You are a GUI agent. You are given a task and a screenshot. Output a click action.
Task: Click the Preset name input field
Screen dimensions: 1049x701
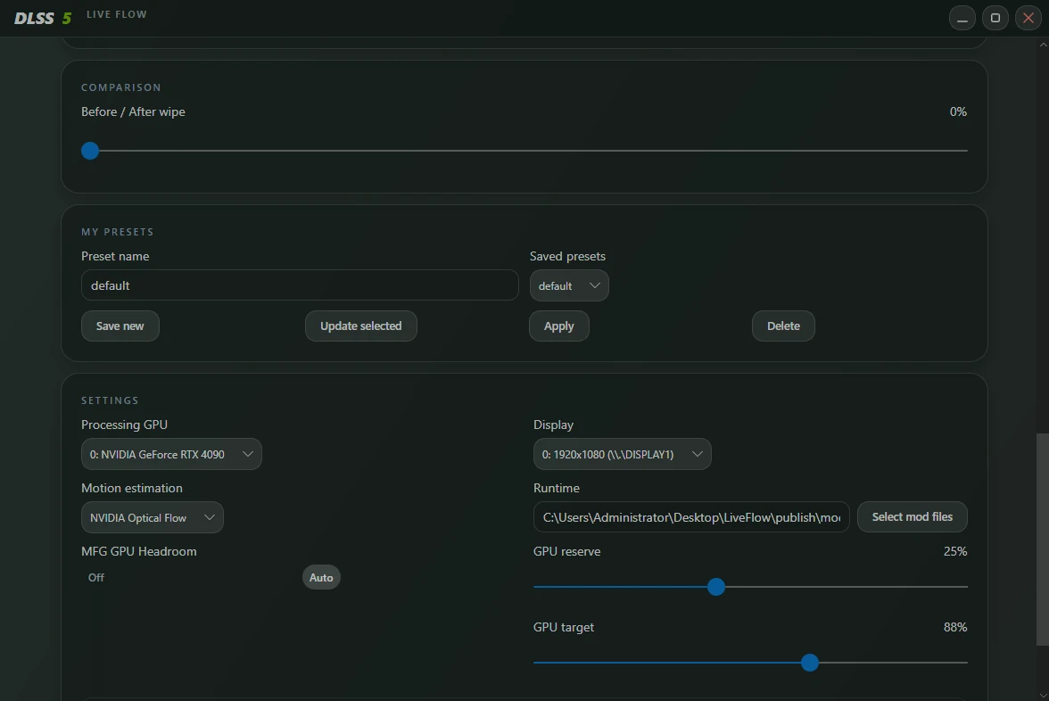(x=300, y=285)
